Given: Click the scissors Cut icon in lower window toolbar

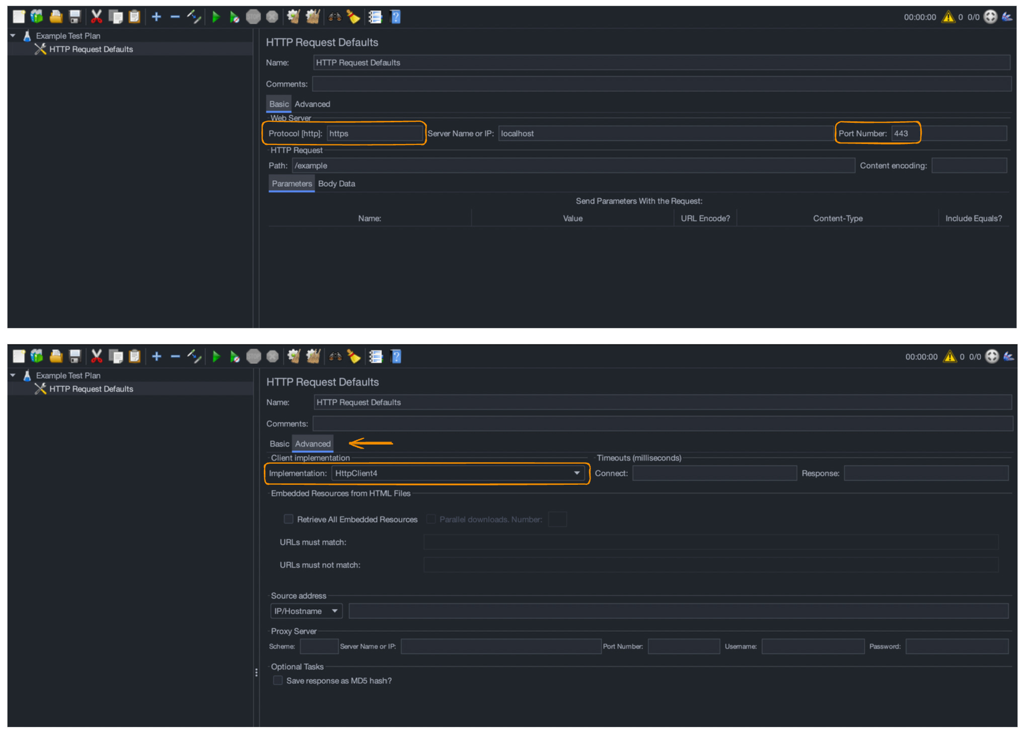Looking at the screenshot, I should [x=96, y=356].
